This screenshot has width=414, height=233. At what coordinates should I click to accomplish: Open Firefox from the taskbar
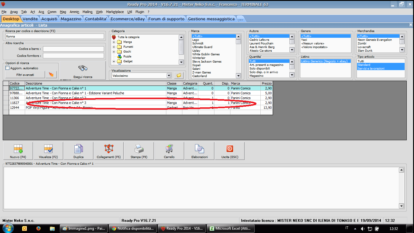click(x=38, y=228)
